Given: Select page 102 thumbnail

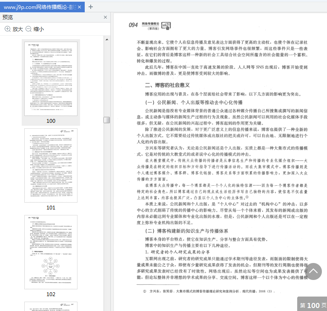Looking at the screenshot, I should 51,252.
